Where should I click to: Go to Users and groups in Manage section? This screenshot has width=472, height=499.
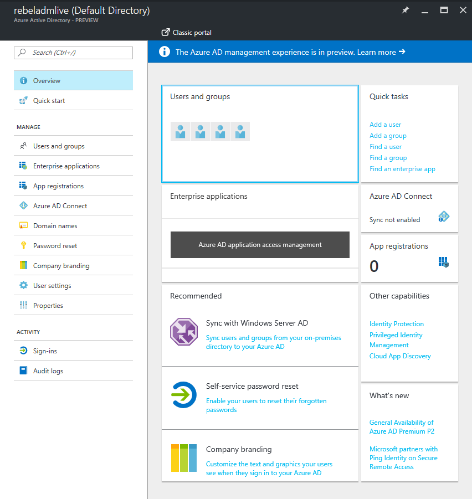(73, 146)
